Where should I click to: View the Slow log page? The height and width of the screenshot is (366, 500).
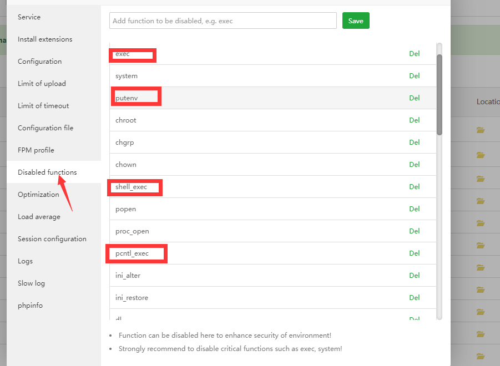pyautogui.click(x=31, y=283)
